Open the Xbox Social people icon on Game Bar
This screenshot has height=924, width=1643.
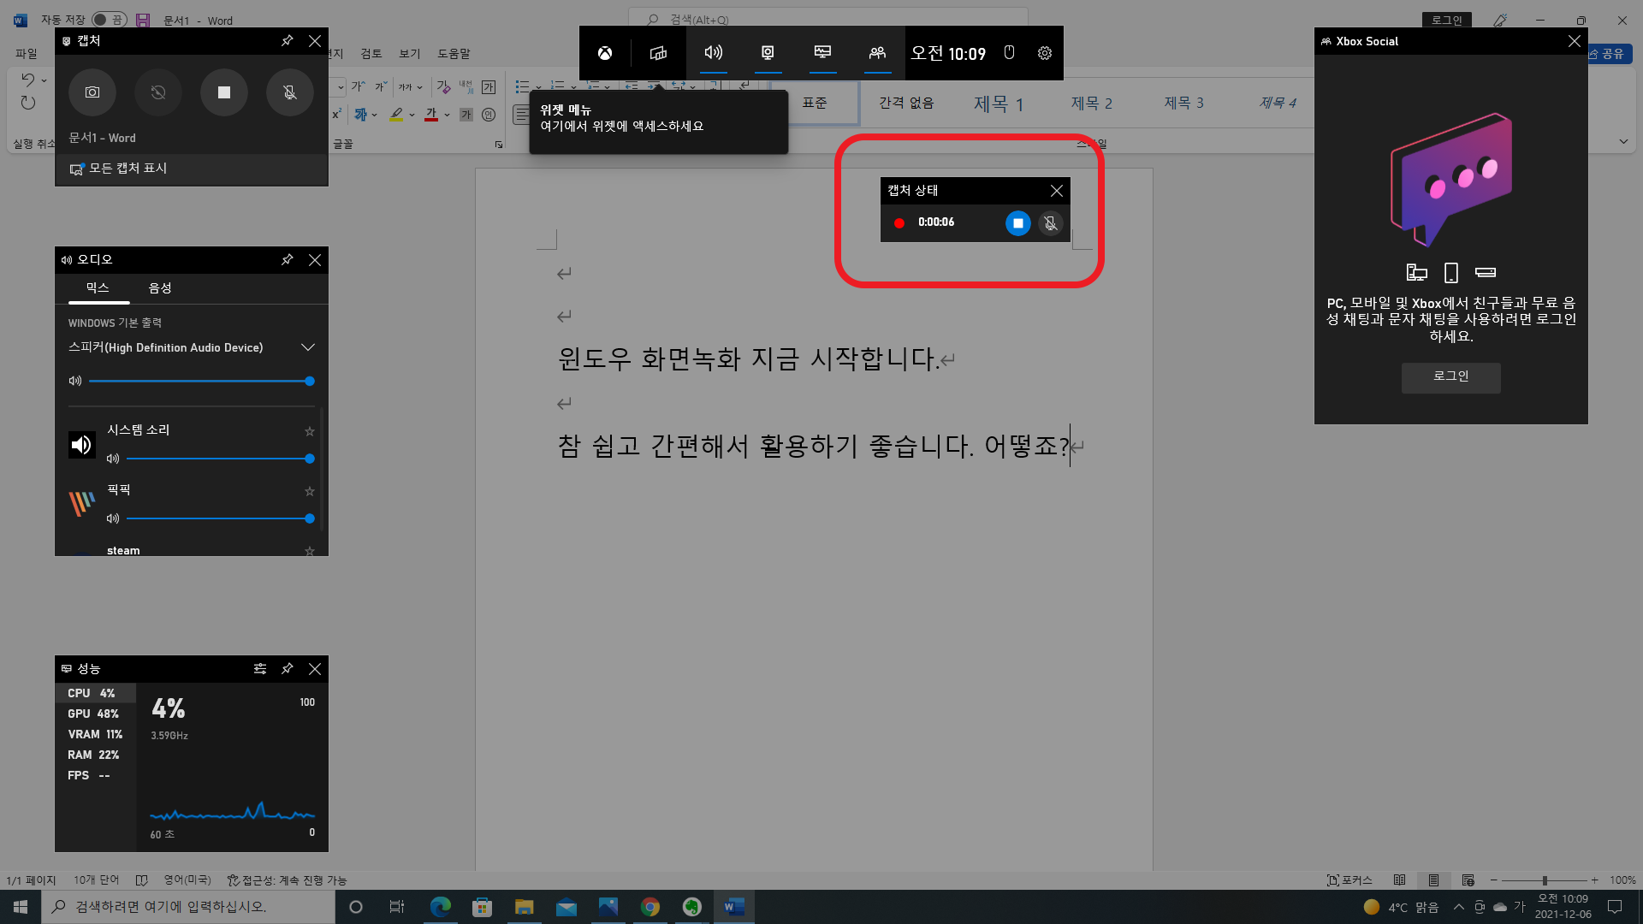pos(877,53)
